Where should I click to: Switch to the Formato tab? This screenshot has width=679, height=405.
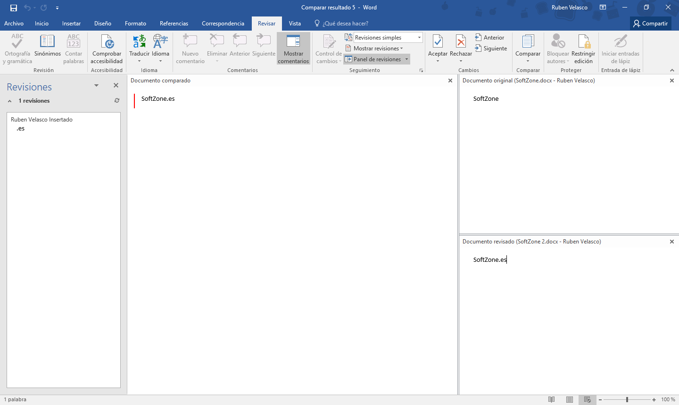(x=135, y=24)
